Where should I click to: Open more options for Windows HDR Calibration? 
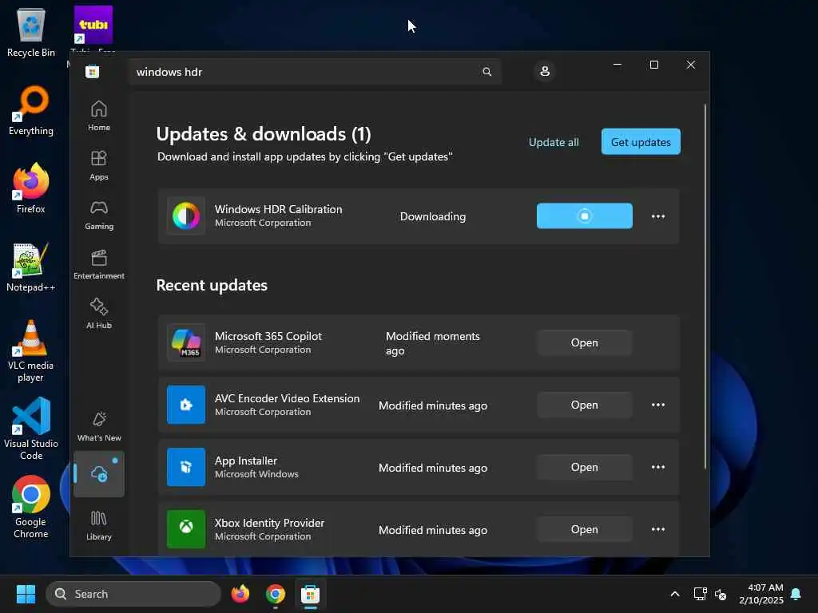pyautogui.click(x=658, y=216)
